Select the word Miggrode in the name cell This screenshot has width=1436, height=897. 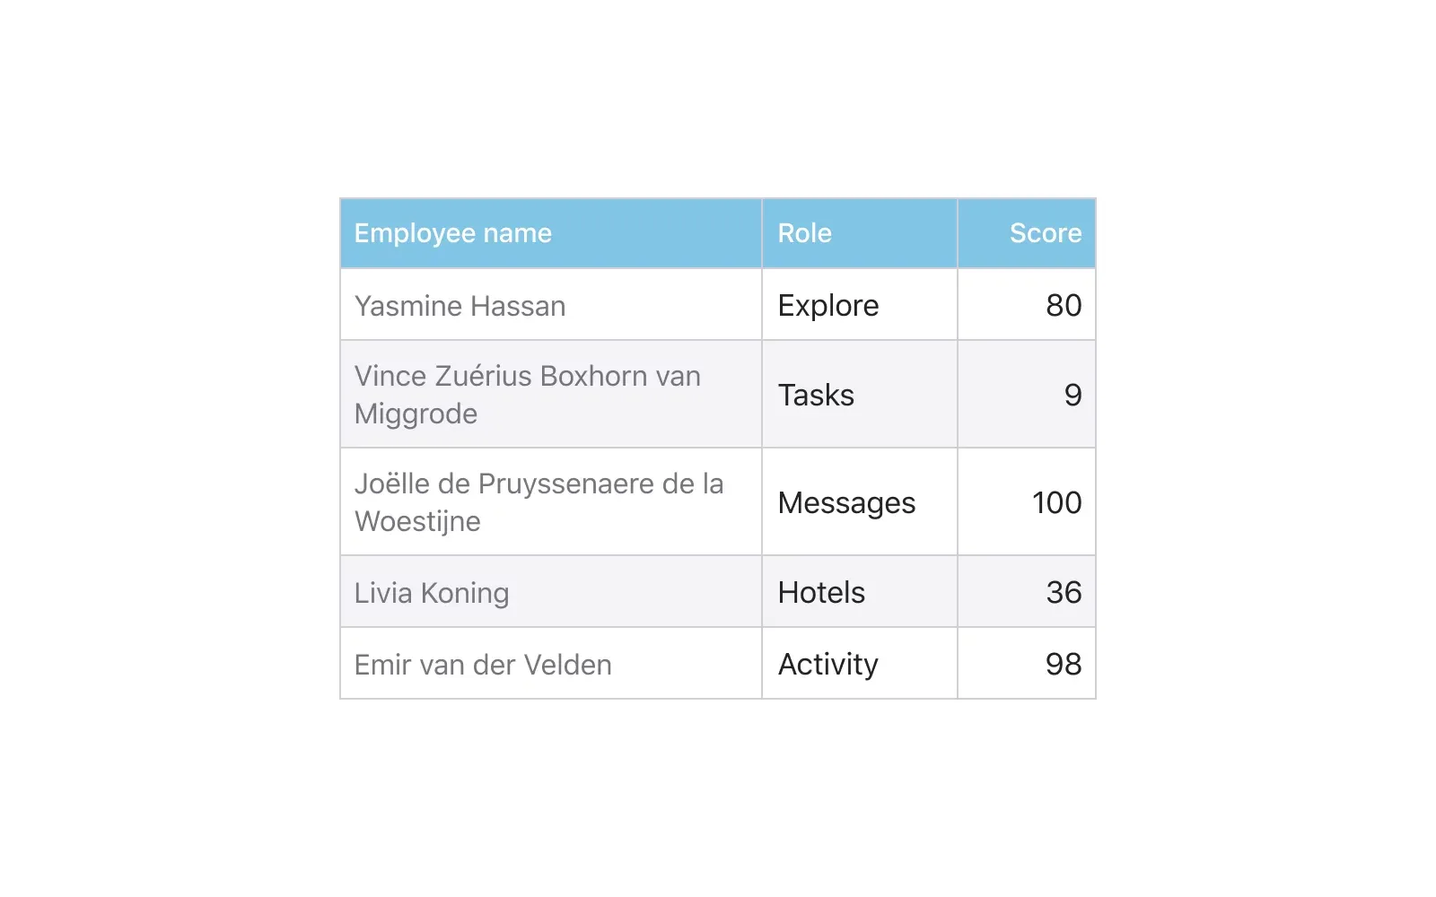(416, 414)
